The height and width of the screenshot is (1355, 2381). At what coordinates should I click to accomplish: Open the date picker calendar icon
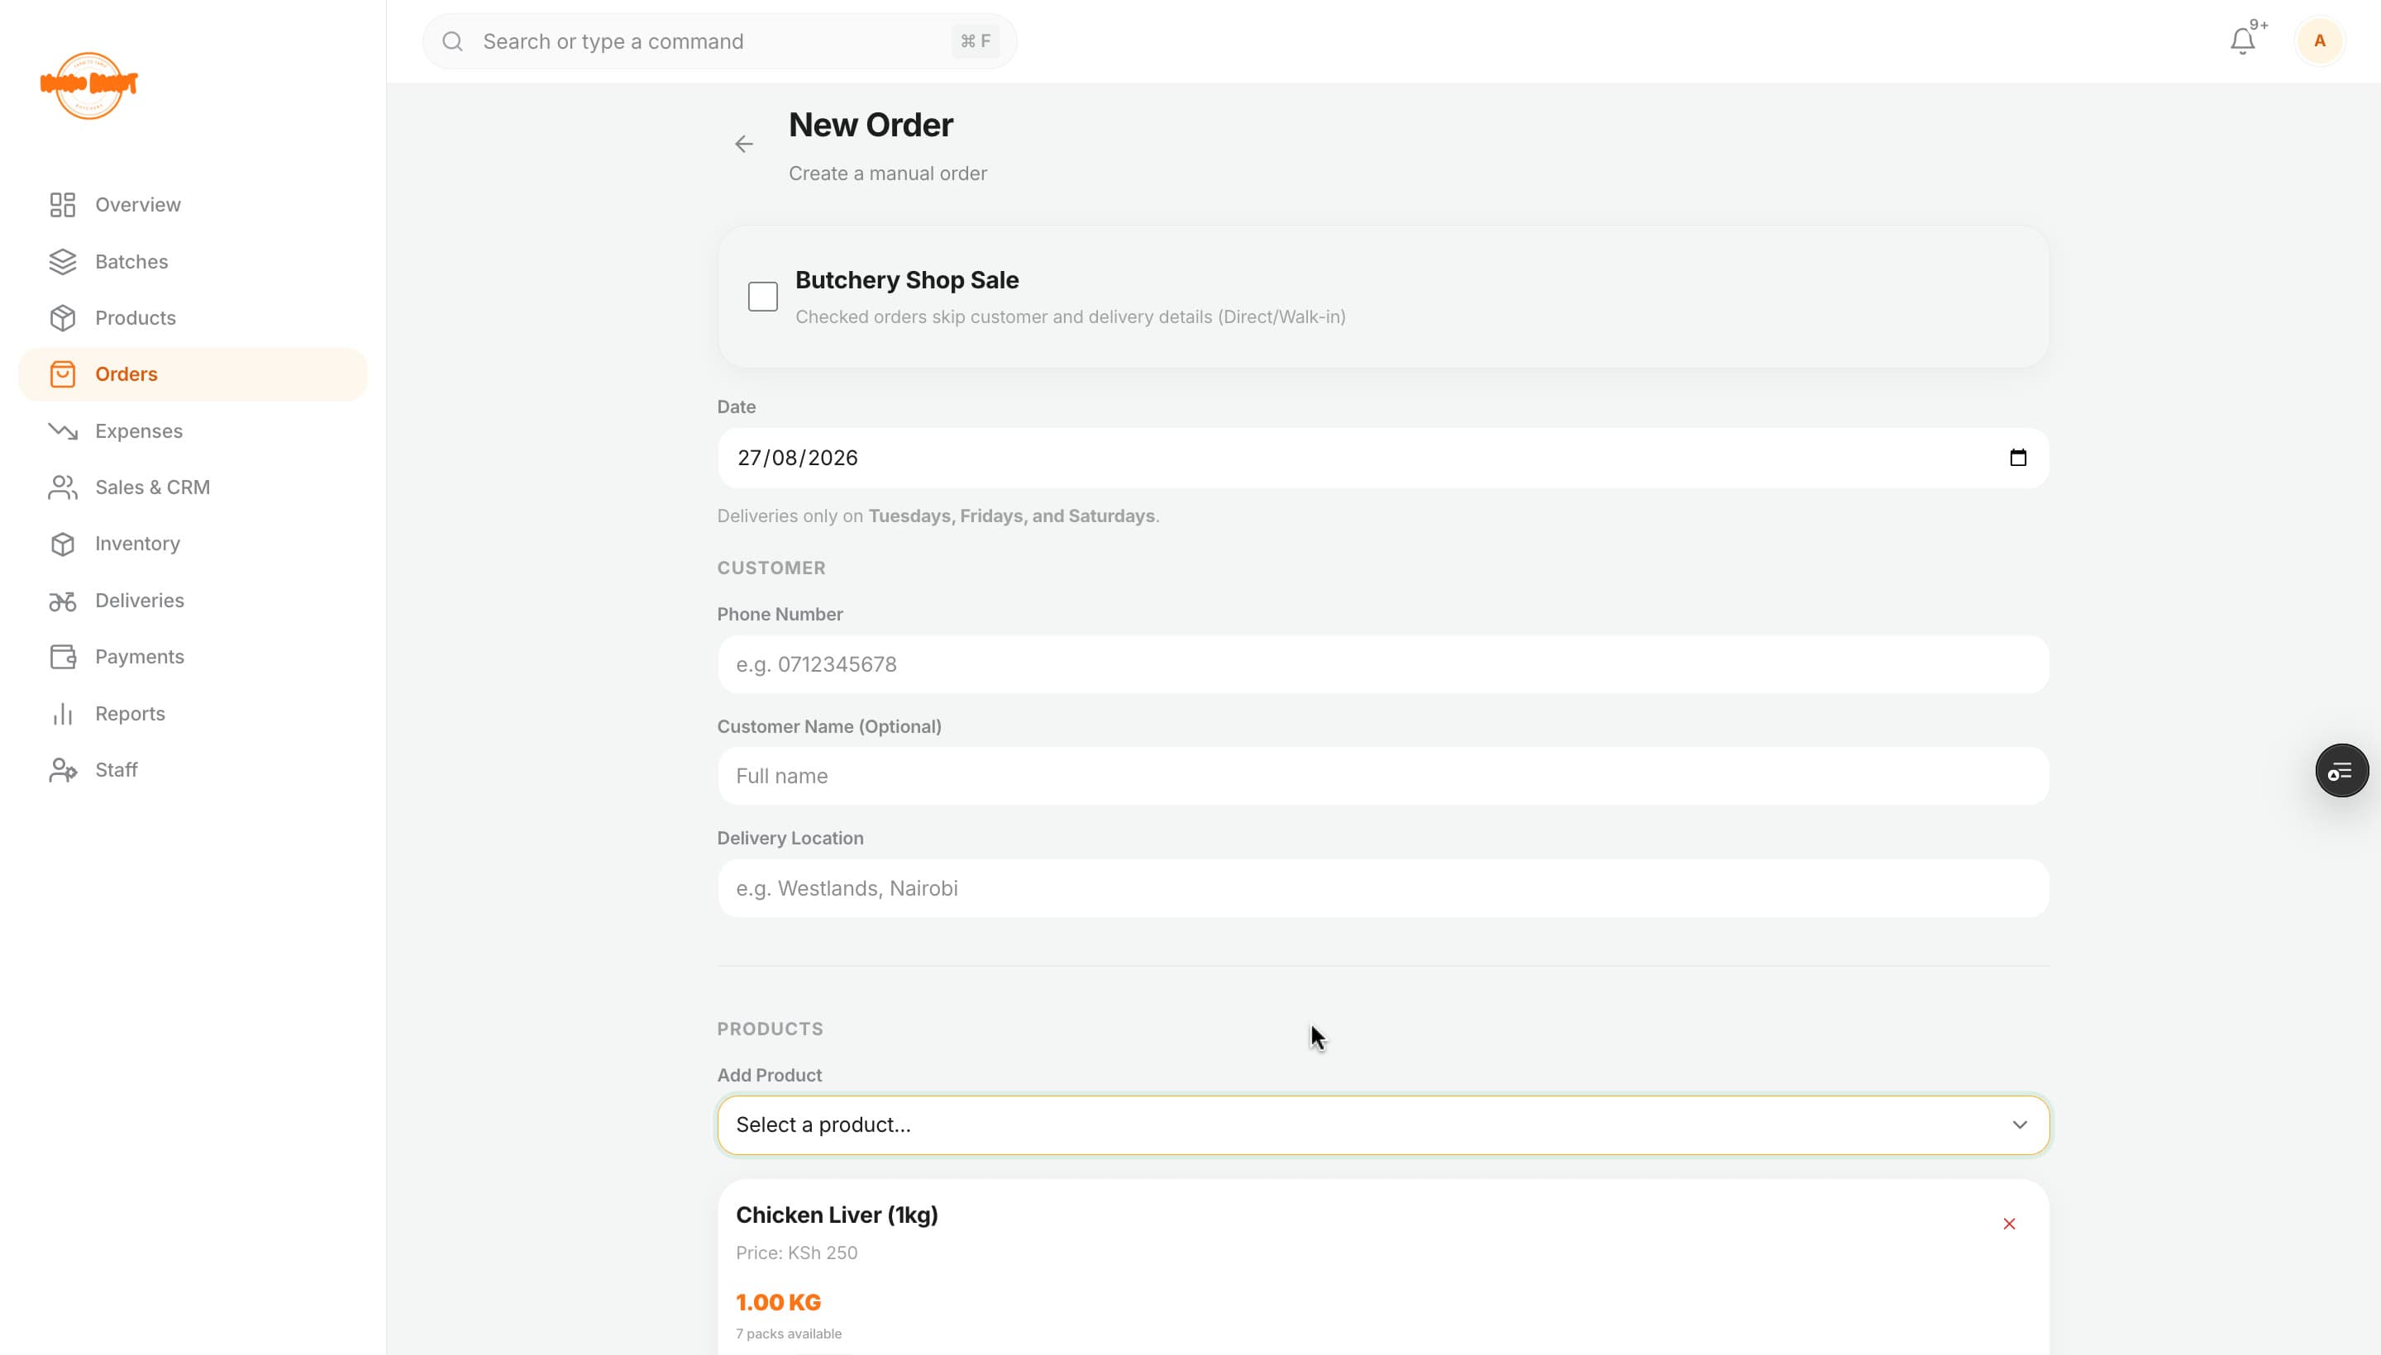point(2017,458)
